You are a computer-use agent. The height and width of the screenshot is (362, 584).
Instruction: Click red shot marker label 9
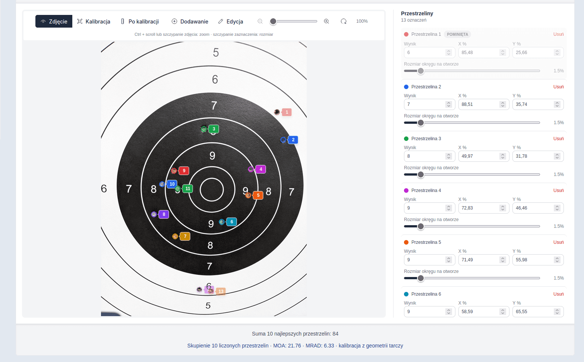coord(184,171)
